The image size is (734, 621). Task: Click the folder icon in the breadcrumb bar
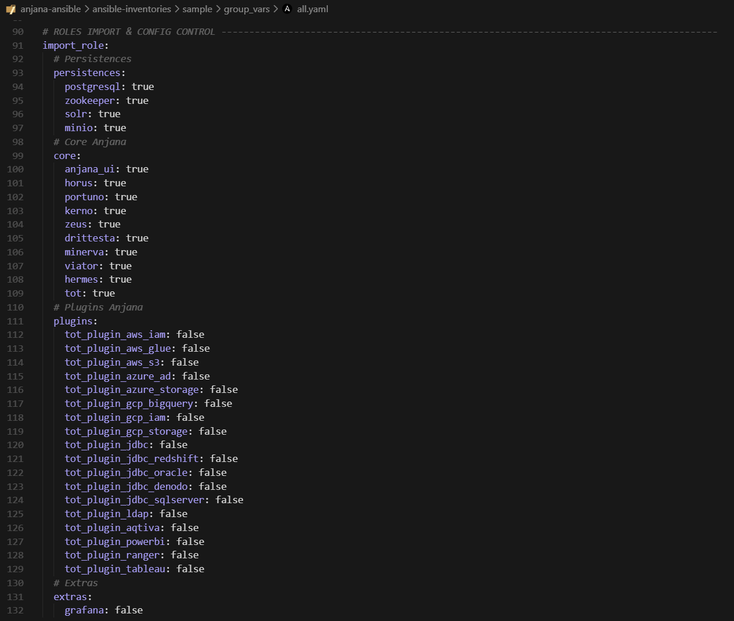click(11, 9)
